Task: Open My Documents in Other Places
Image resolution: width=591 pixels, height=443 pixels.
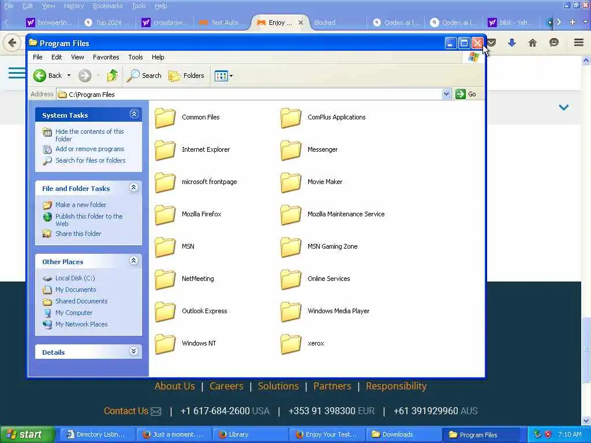Action: point(76,290)
